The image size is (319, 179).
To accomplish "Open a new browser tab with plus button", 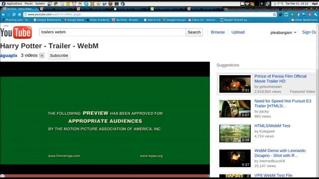I will (x=226, y=9).
